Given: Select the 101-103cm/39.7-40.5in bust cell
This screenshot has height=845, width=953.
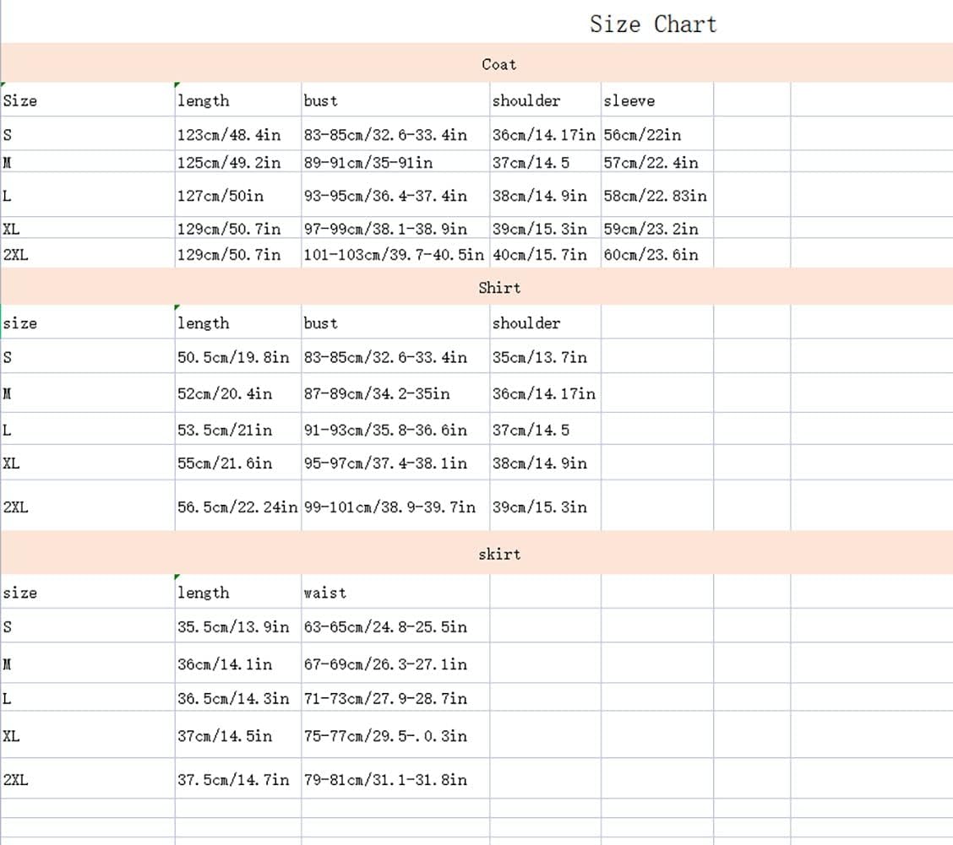Looking at the screenshot, I should click(394, 254).
